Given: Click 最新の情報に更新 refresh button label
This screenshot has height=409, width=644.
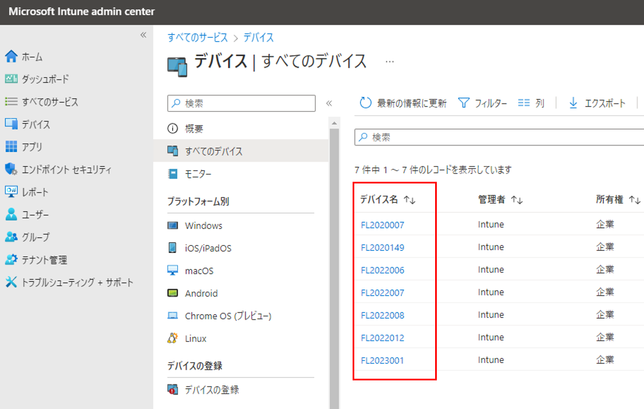Looking at the screenshot, I should (x=412, y=103).
